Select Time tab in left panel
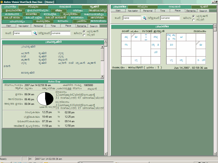218x163 pixels. pyautogui.click(x=53, y=26)
